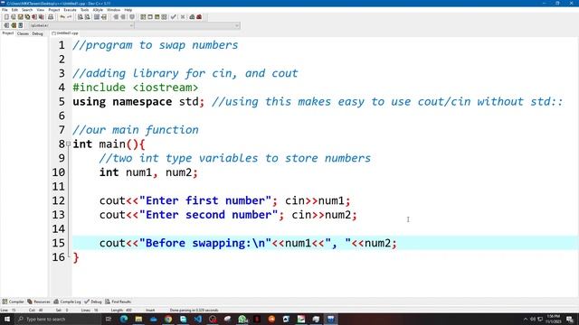Click the Profile Analysis icon beside the X
The height and width of the screenshot is (325, 579).
point(192,17)
